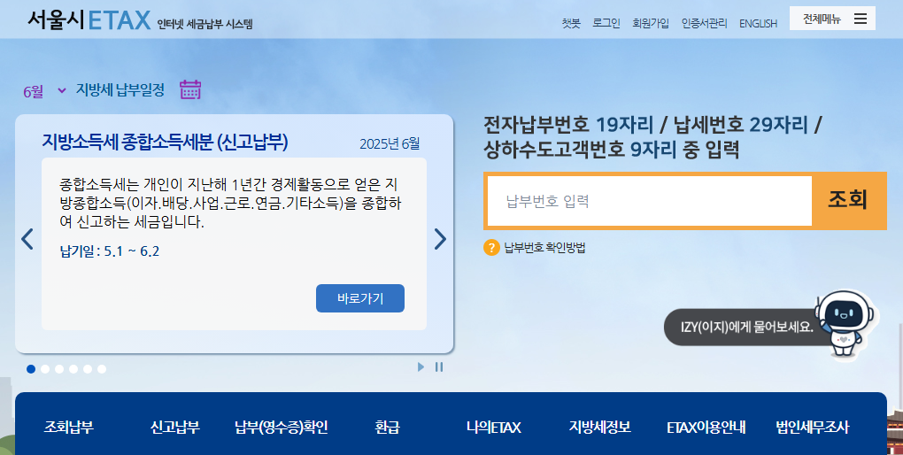
Task: Click the 로그인 link
Action: (x=606, y=24)
